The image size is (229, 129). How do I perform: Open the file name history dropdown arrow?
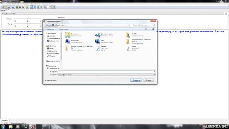click(x=154, y=72)
